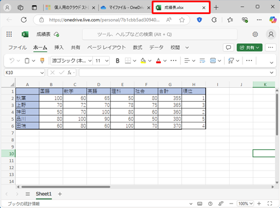Open the データ tab
The height and width of the screenshot is (208, 280).
coord(156,48)
